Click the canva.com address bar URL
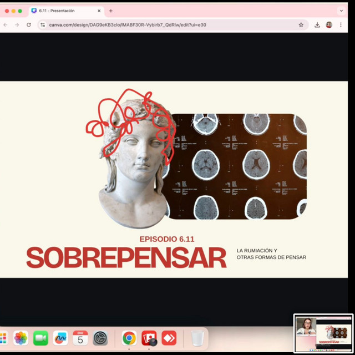Screen dimensions: 355x355 [x=128, y=25]
